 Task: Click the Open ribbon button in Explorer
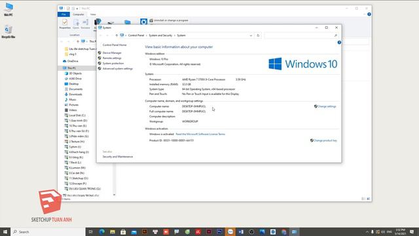76,24
